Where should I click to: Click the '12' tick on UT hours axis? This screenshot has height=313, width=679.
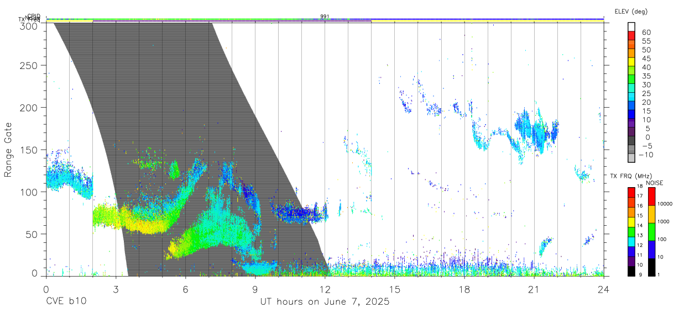[325, 289]
